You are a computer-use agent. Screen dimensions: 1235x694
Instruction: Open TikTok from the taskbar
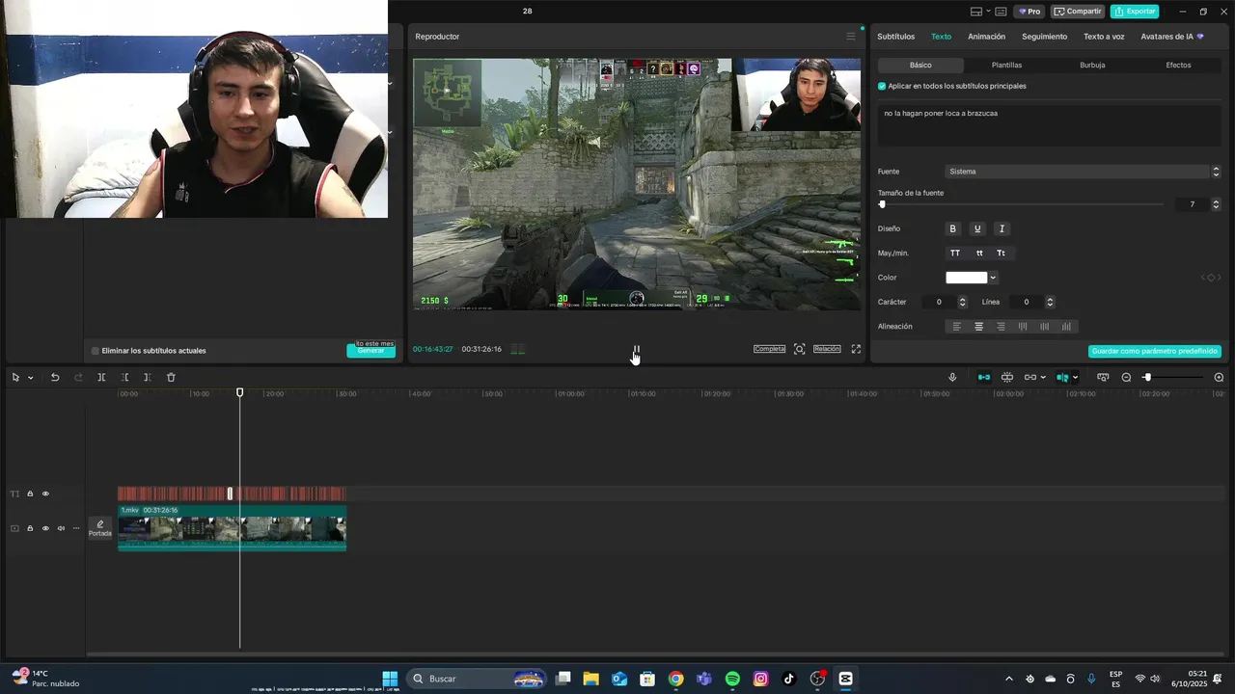coord(788,679)
